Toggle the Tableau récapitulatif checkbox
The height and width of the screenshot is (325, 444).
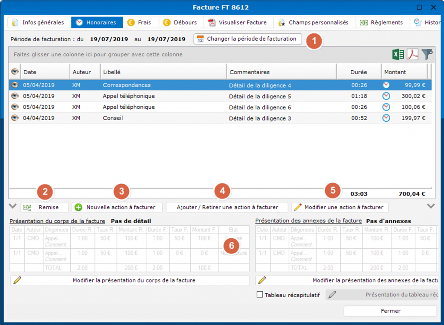[260, 295]
